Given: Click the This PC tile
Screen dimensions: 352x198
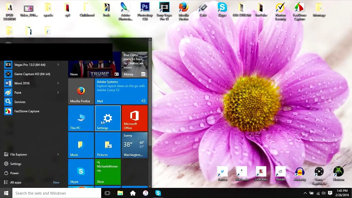Looking at the screenshot, I should tap(81, 118).
